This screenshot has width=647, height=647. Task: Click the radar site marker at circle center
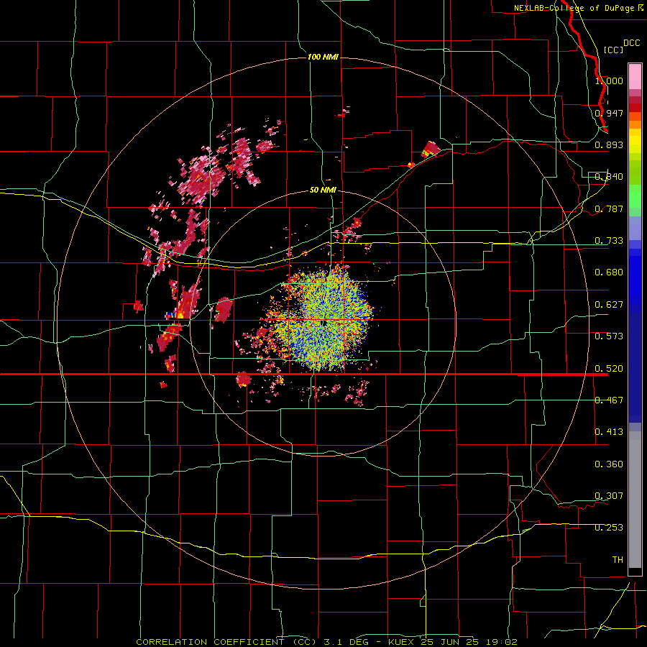(324, 323)
